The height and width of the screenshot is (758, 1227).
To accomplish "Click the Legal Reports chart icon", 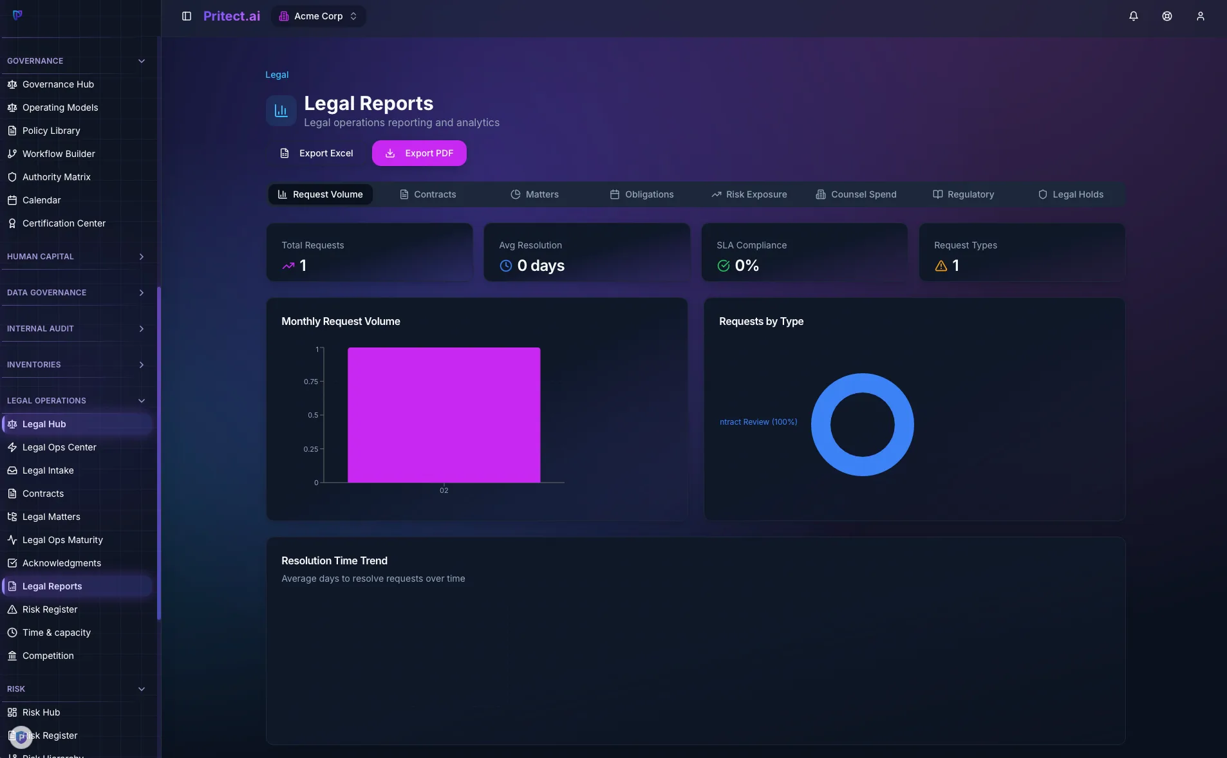I will point(281,111).
